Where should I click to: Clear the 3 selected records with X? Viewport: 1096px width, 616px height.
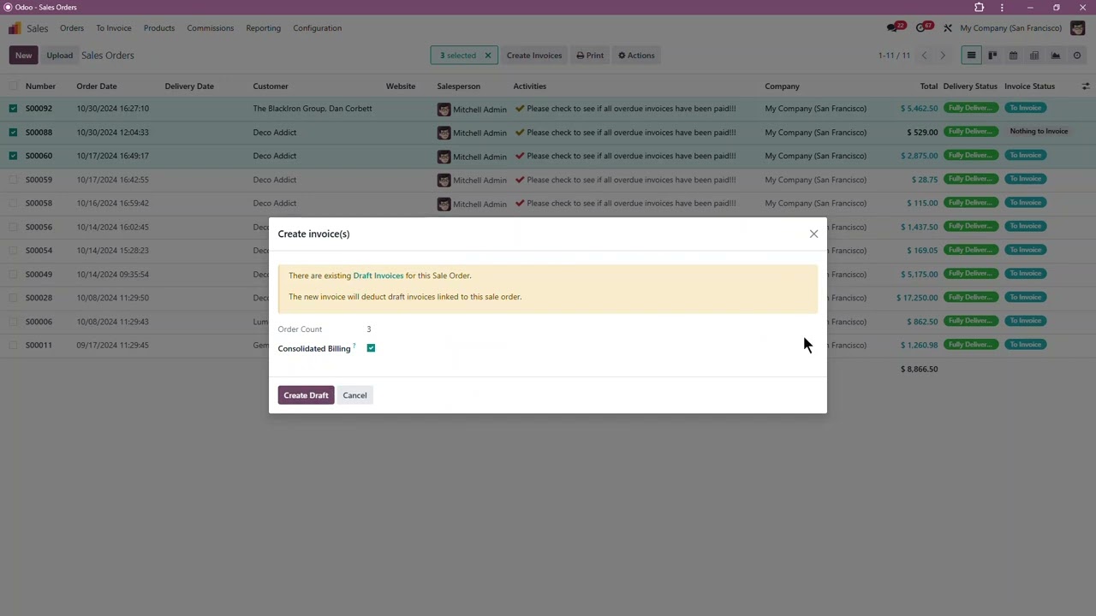point(488,56)
